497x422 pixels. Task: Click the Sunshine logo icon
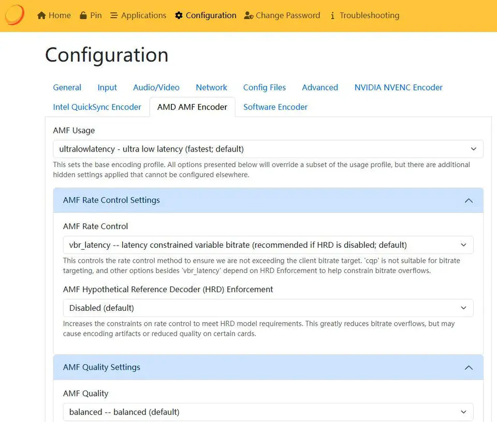[14, 15]
